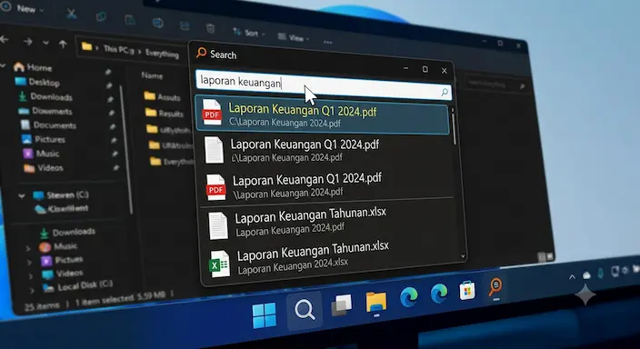
Task: Click the Explorer search box right of Search window
Action: coord(495,85)
